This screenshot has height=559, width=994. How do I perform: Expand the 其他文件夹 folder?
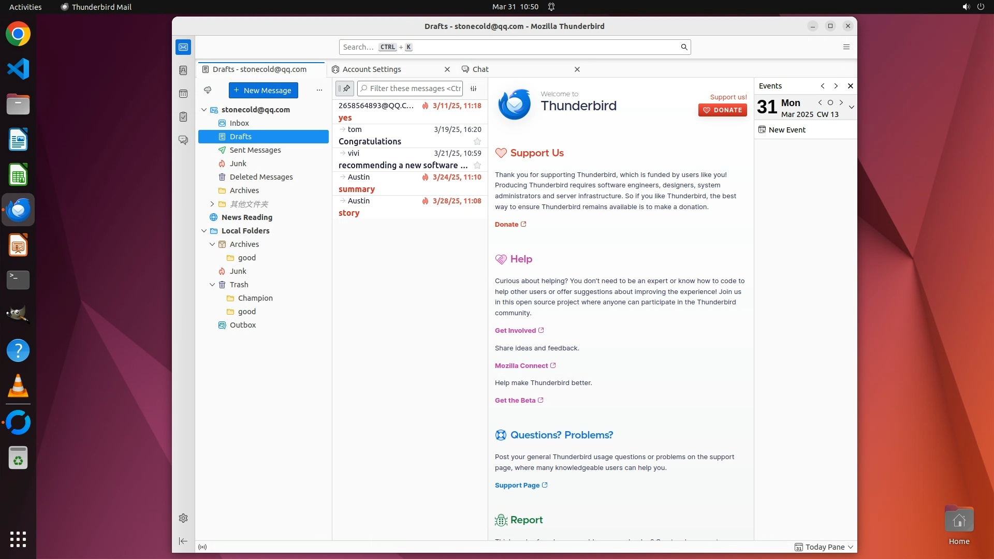click(x=212, y=204)
